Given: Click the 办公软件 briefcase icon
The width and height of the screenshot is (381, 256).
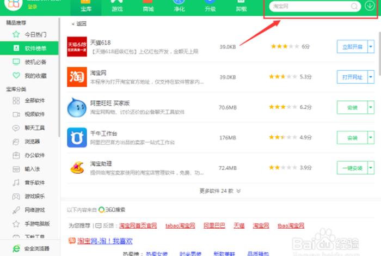Looking at the screenshot, I should tap(16, 155).
